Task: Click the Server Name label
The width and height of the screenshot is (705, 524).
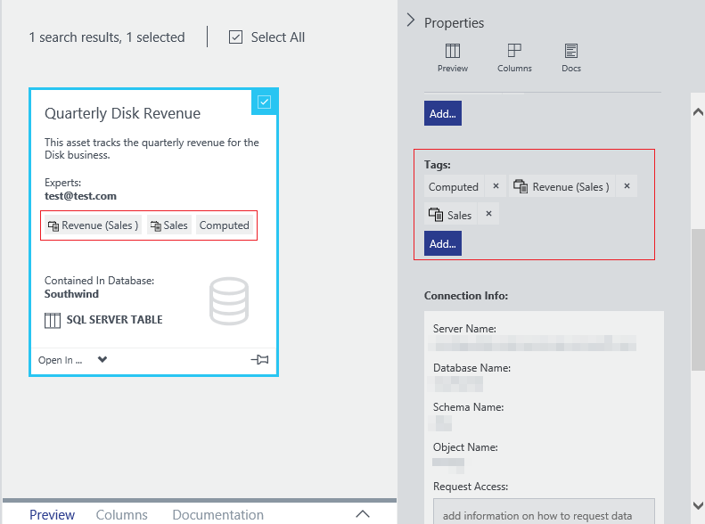Action: coord(464,329)
